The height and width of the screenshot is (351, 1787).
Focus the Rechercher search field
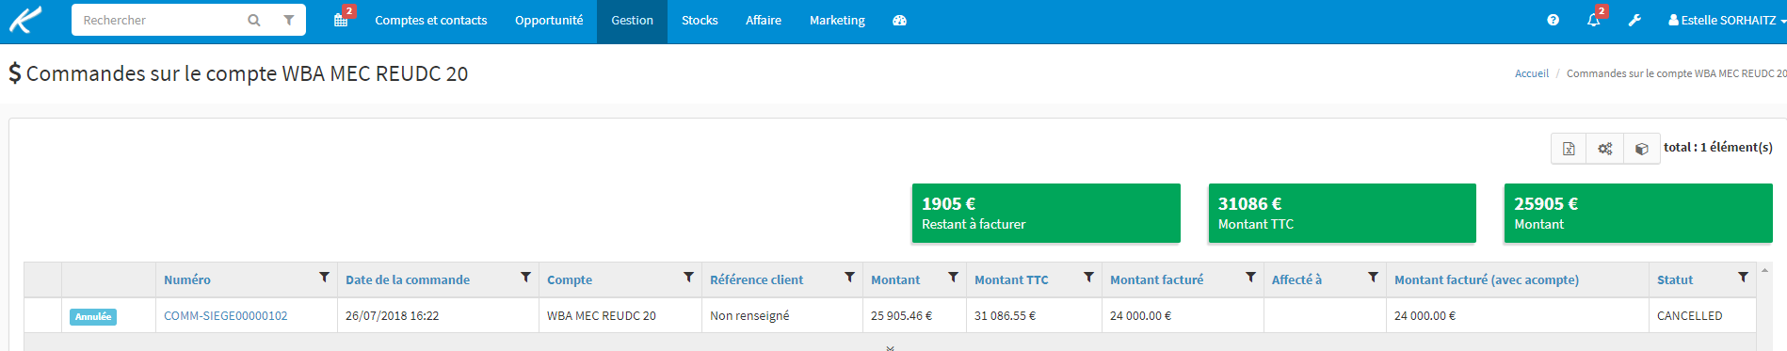point(160,20)
